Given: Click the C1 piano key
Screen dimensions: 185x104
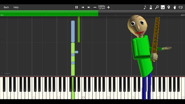Looking at the screenshot, I should [x=9, y=96].
